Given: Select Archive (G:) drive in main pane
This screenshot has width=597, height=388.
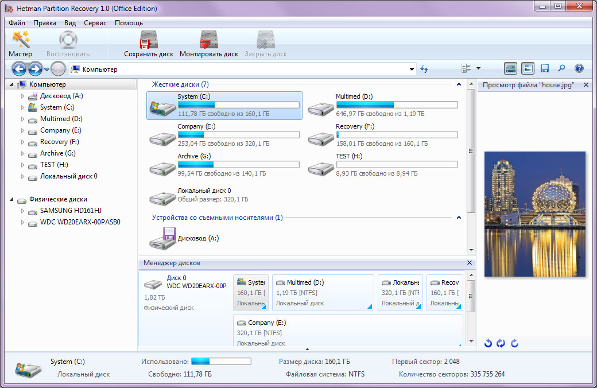Looking at the screenshot, I should (x=224, y=165).
